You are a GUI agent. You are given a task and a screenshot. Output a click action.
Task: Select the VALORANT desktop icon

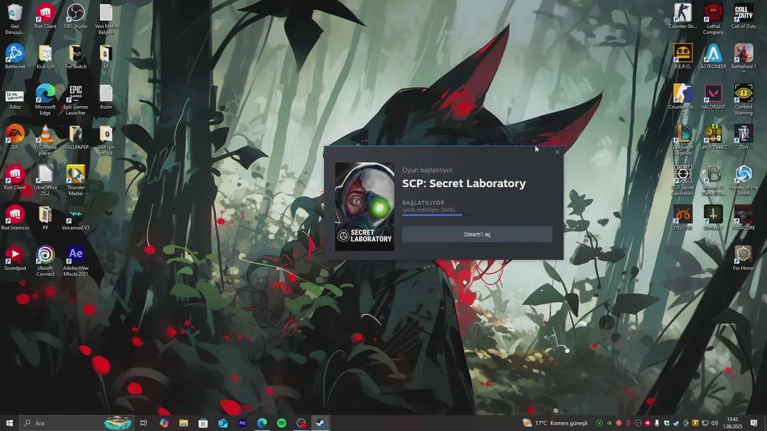(x=713, y=97)
